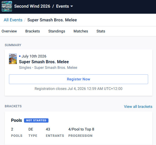Screen dimensions: 156x145
Task: Click the 4/Pool to Top 8 progression value
Action: click(x=81, y=129)
